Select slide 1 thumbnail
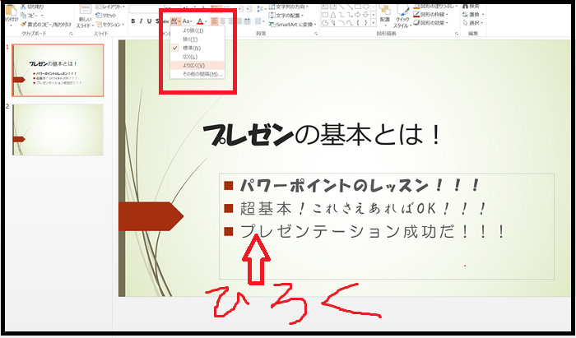576x338 pixels. [58, 71]
